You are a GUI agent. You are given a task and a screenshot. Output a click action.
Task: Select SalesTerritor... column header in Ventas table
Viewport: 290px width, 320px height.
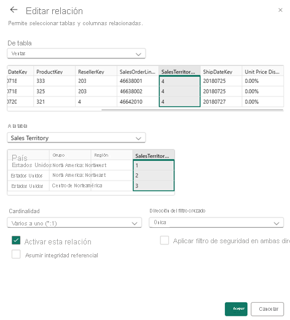point(179,71)
